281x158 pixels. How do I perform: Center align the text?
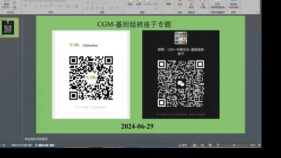pos(92,8)
